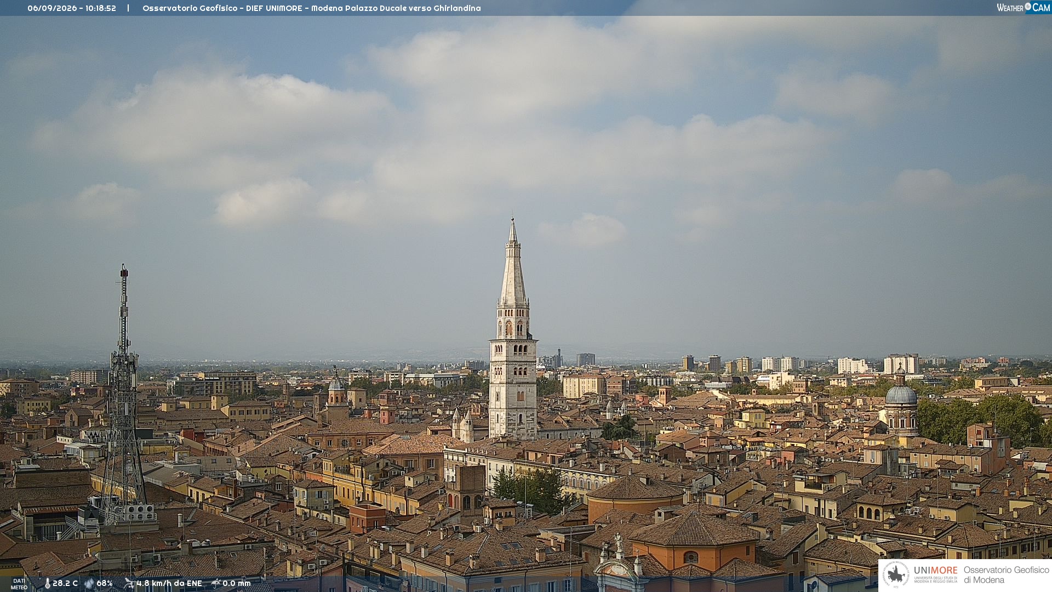Image resolution: width=1052 pixels, height=592 pixels.
Task: Click the 0.0 mm rainfall value
Action: pos(237,583)
